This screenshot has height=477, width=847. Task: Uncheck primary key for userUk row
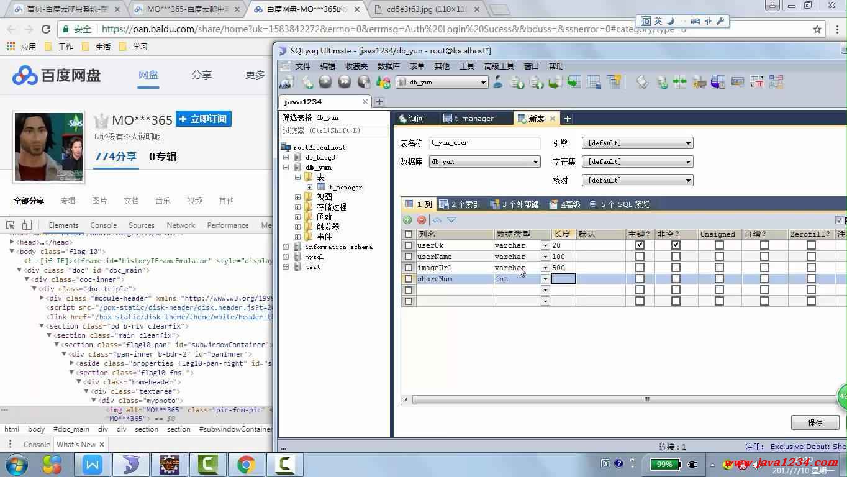click(640, 245)
